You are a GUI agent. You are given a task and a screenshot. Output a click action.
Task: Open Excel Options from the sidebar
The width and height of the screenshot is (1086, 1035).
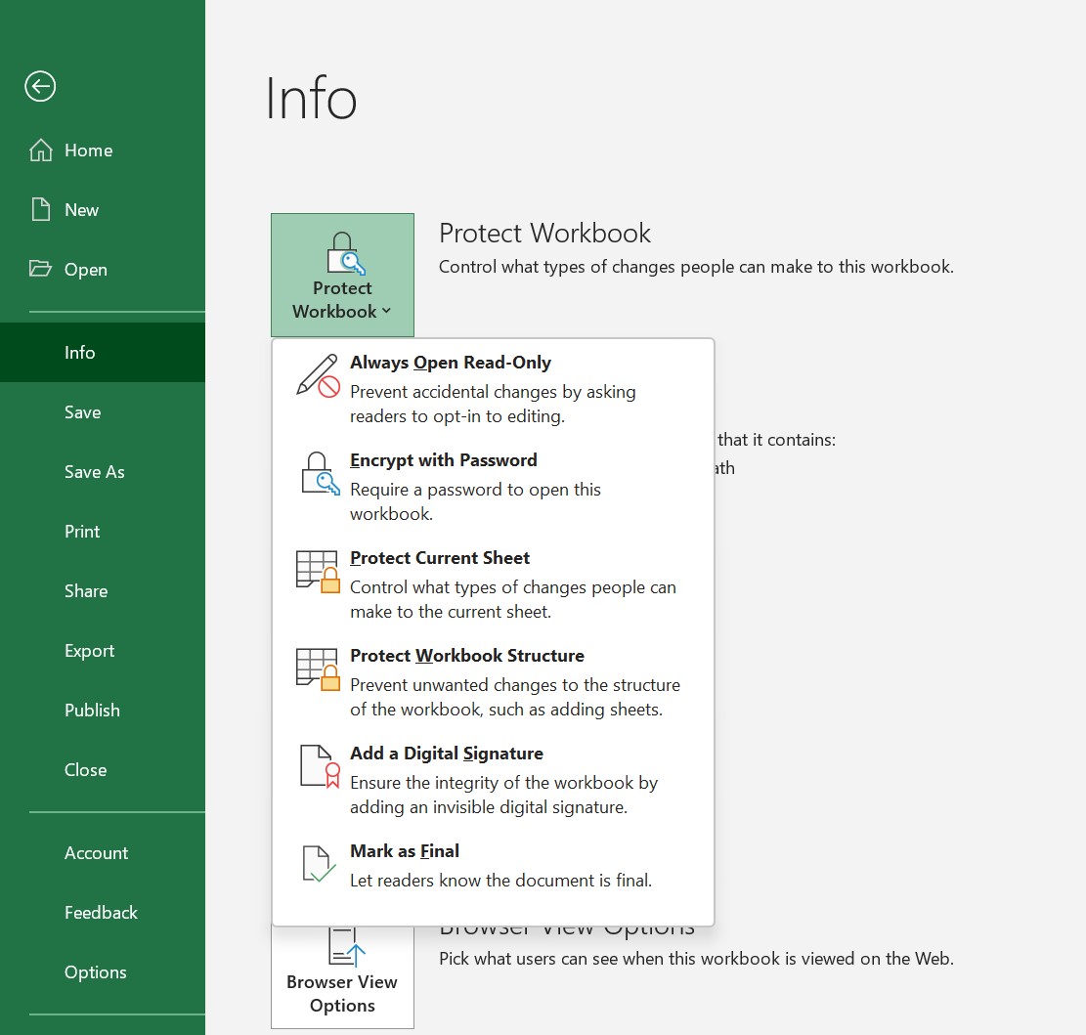tap(95, 971)
